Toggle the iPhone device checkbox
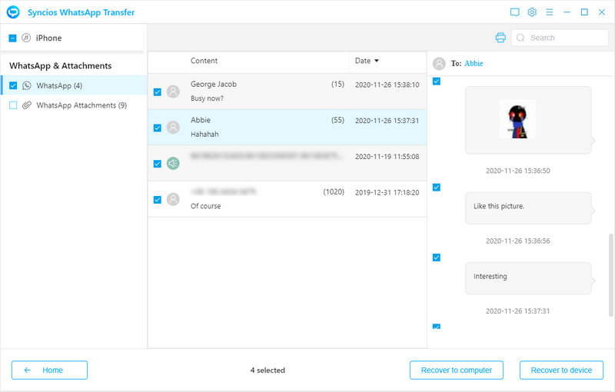615x392 pixels. coord(12,38)
